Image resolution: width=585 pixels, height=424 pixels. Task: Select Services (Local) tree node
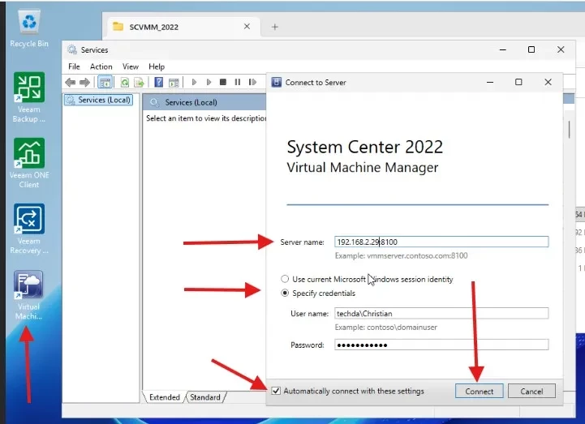pyautogui.click(x=99, y=100)
